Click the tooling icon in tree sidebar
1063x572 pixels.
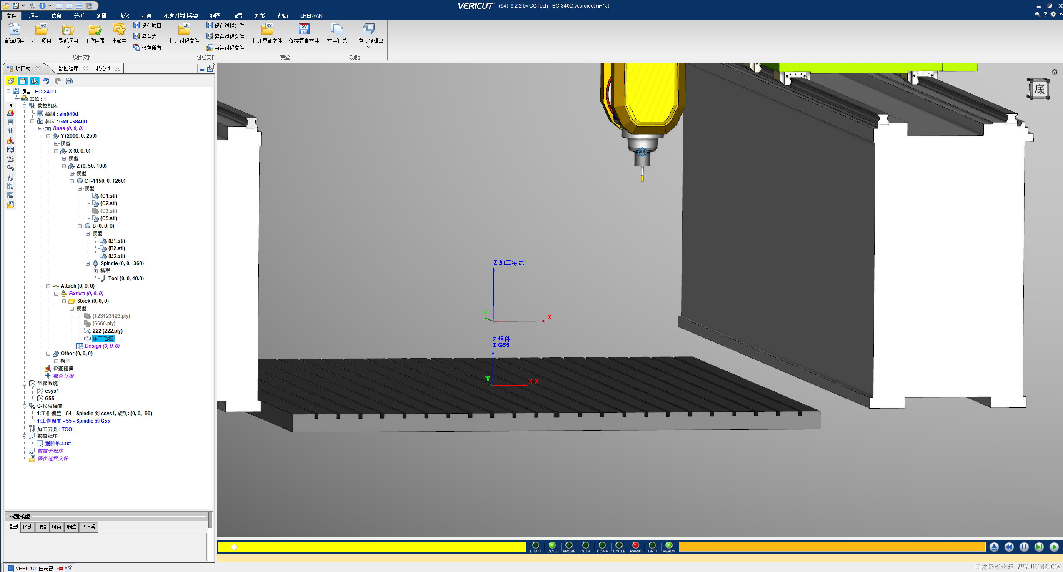tap(10, 177)
